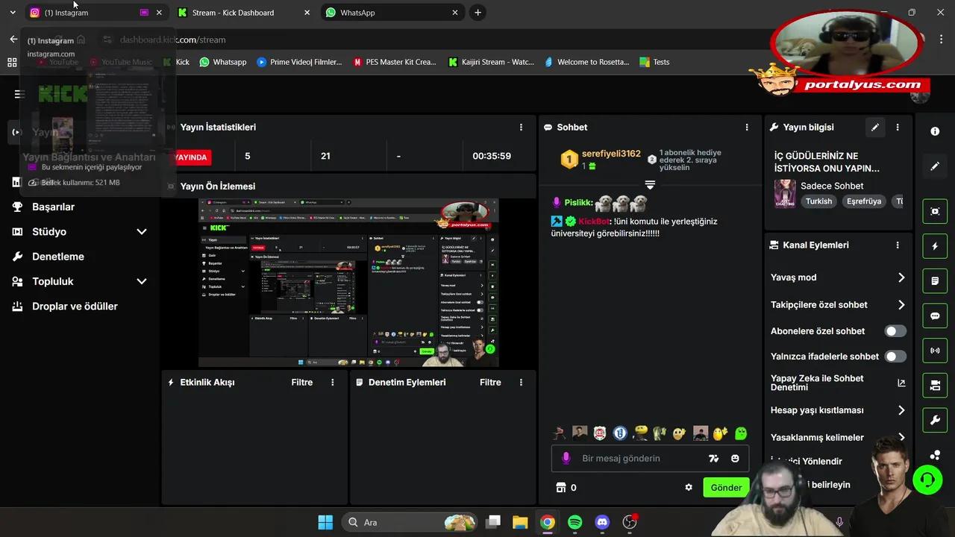Viewport: 955px width, 537px height.
Task: Open the info icon in the right toolbar
Action: click(935, 131)
